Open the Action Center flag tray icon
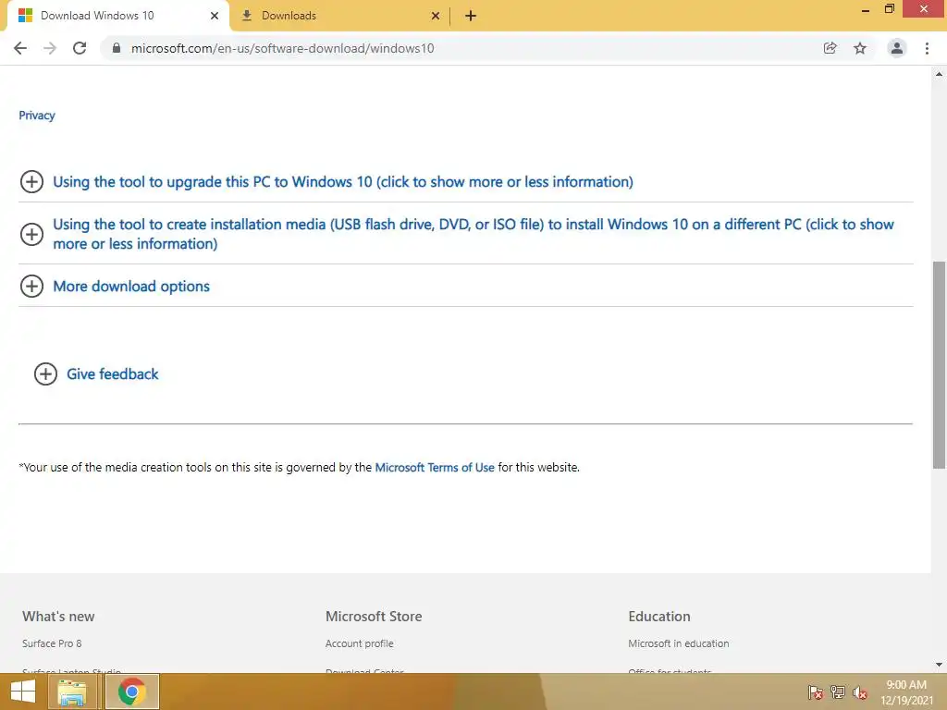This screenshot has height=710, width=947. coord(815,692)
